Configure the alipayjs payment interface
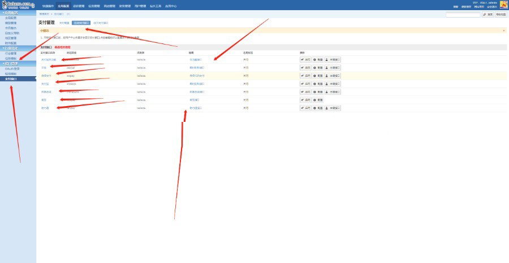The height and width of the screenshot is (263, 509). coord(318,84)
